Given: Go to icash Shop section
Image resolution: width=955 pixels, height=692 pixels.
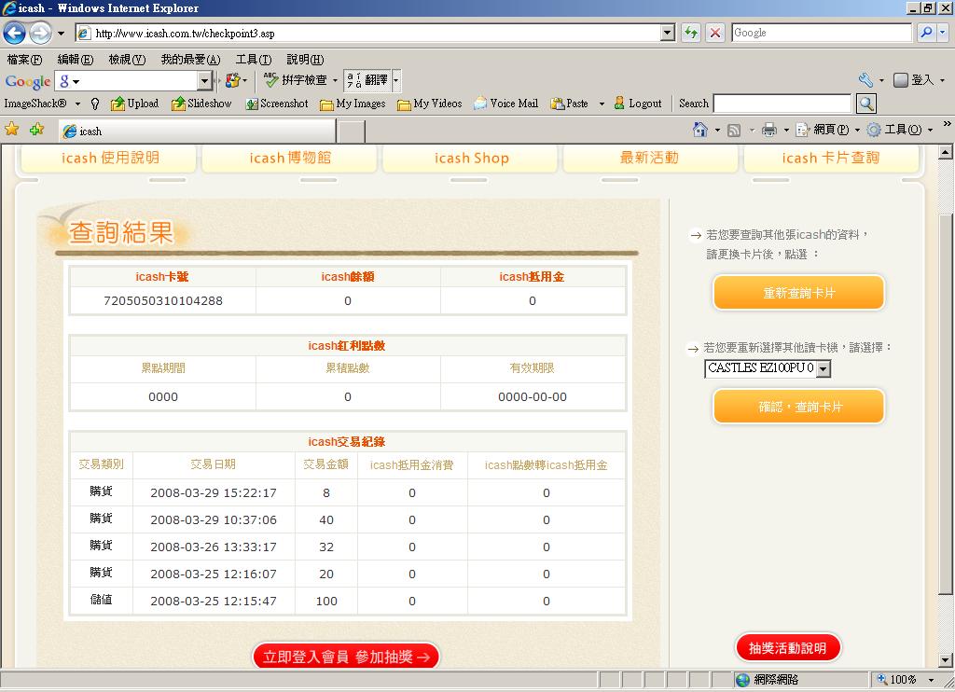Looking at the screenshot, I should click(x=471, y=158).
